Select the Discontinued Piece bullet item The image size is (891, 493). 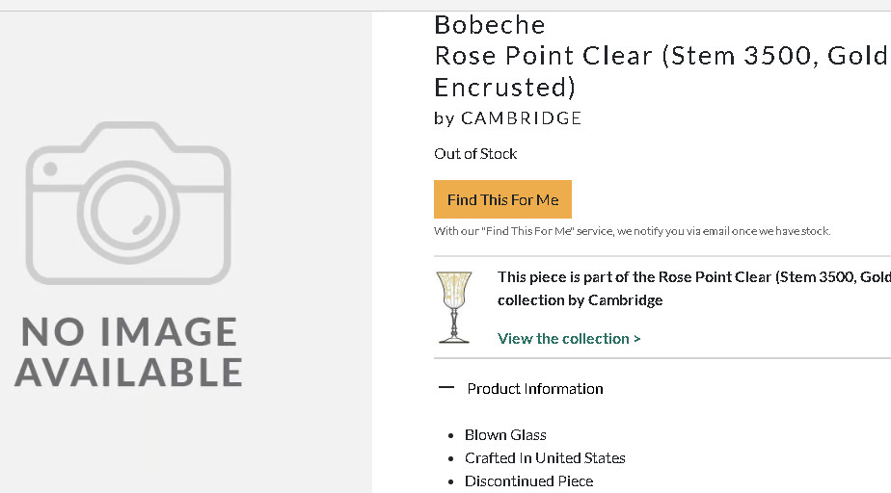tap(528, 481)
